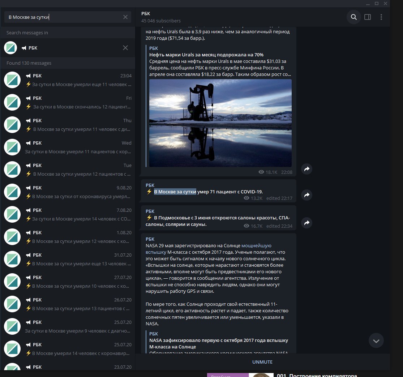
Task: Jump to bottom with down-chevron button
Action: click(376, 341)
